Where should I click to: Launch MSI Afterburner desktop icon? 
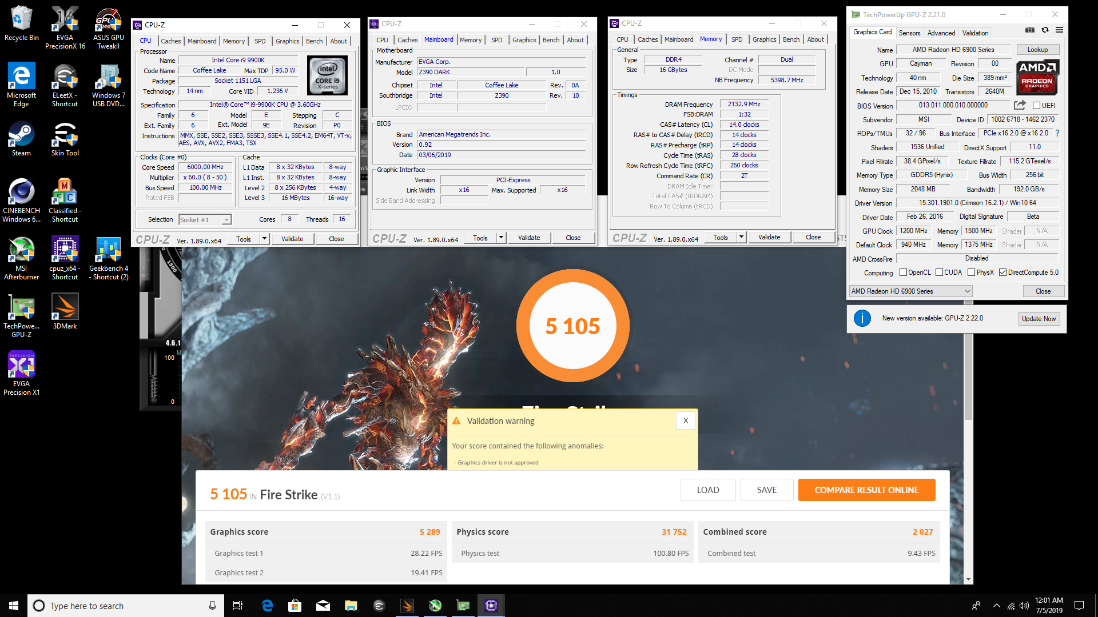tap(21, 258)
